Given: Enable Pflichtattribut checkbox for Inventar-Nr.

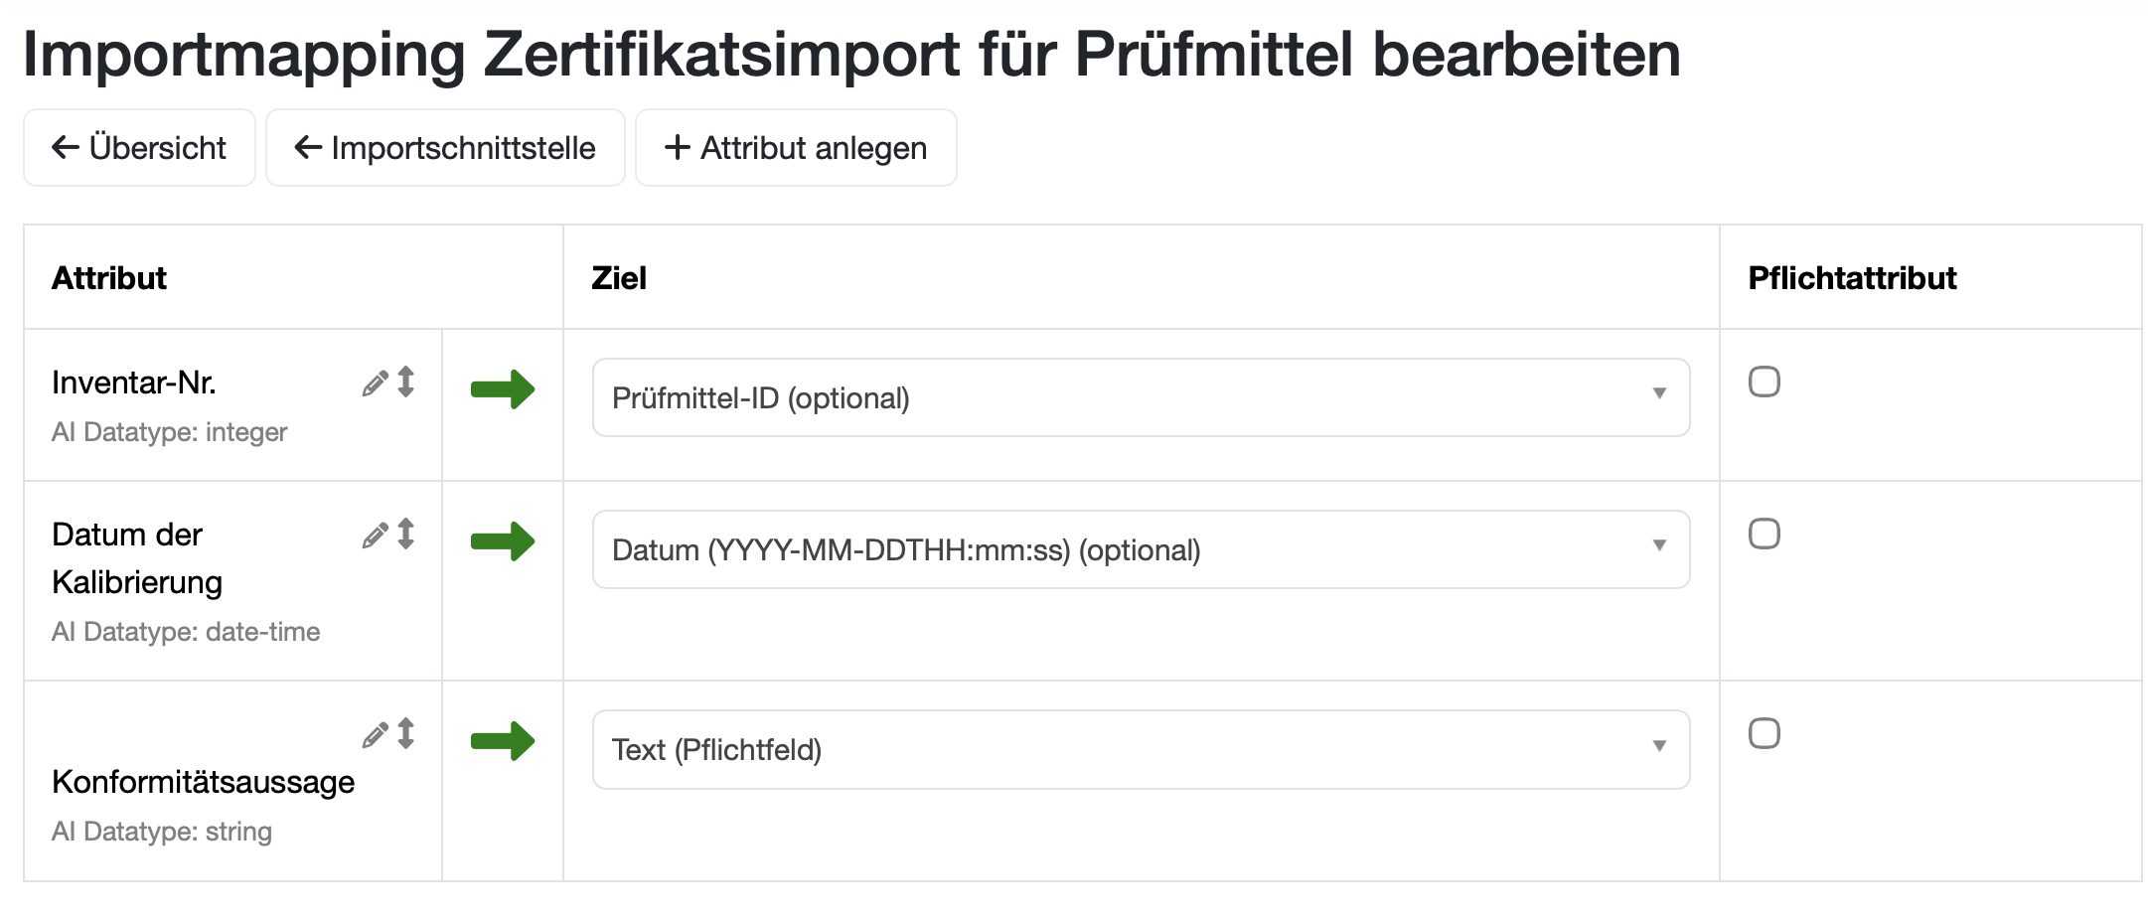Looking at the screenshot, I should (x=1764, y=382).
